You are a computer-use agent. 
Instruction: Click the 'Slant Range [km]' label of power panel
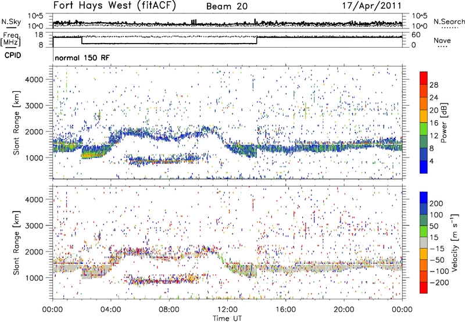coord(16,123)
